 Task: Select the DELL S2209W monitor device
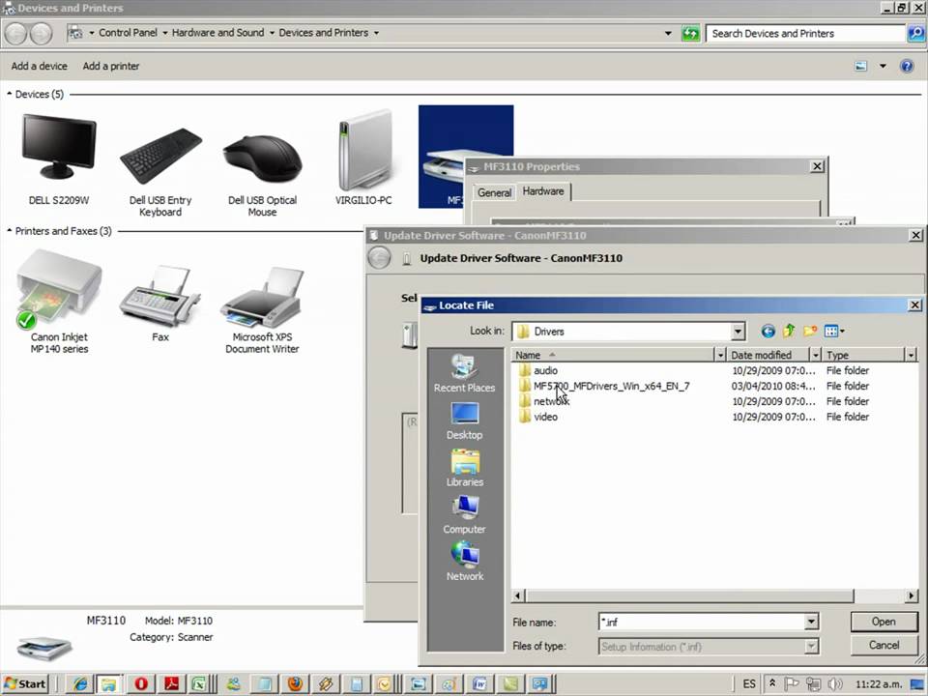click(x=59, y=159)
